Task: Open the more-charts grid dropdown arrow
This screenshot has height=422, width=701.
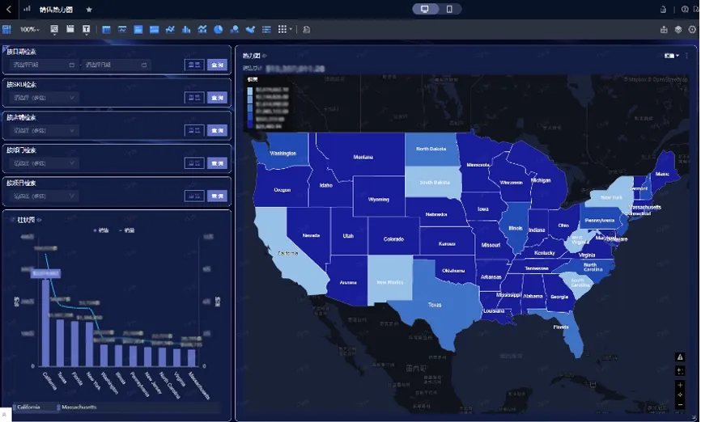Action: point(291,29)
